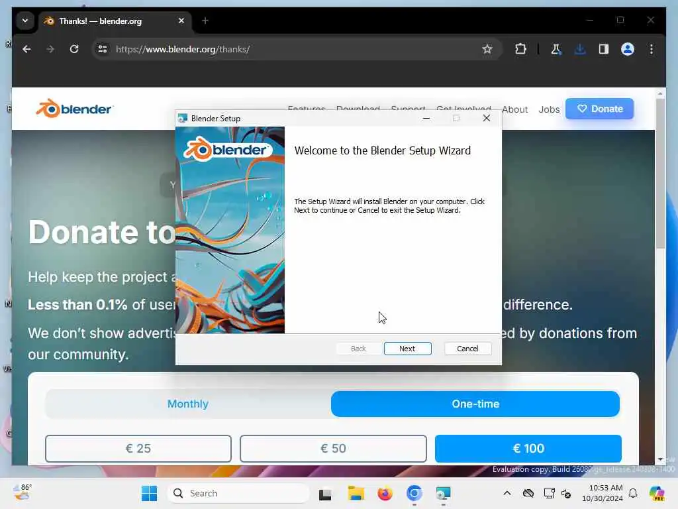Cancel the Blender Setup wizard

coord(467,349)
